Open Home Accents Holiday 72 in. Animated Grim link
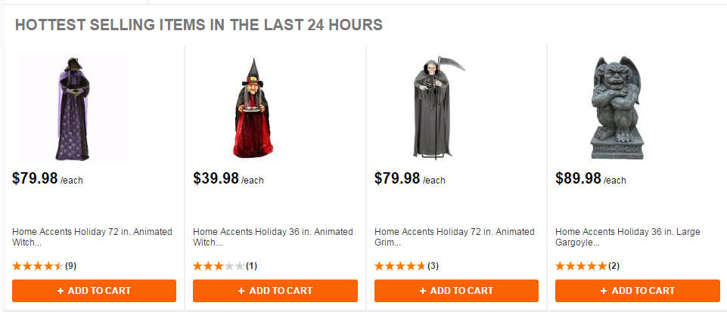Screen dimensions: 727x312 pos(454,237)
